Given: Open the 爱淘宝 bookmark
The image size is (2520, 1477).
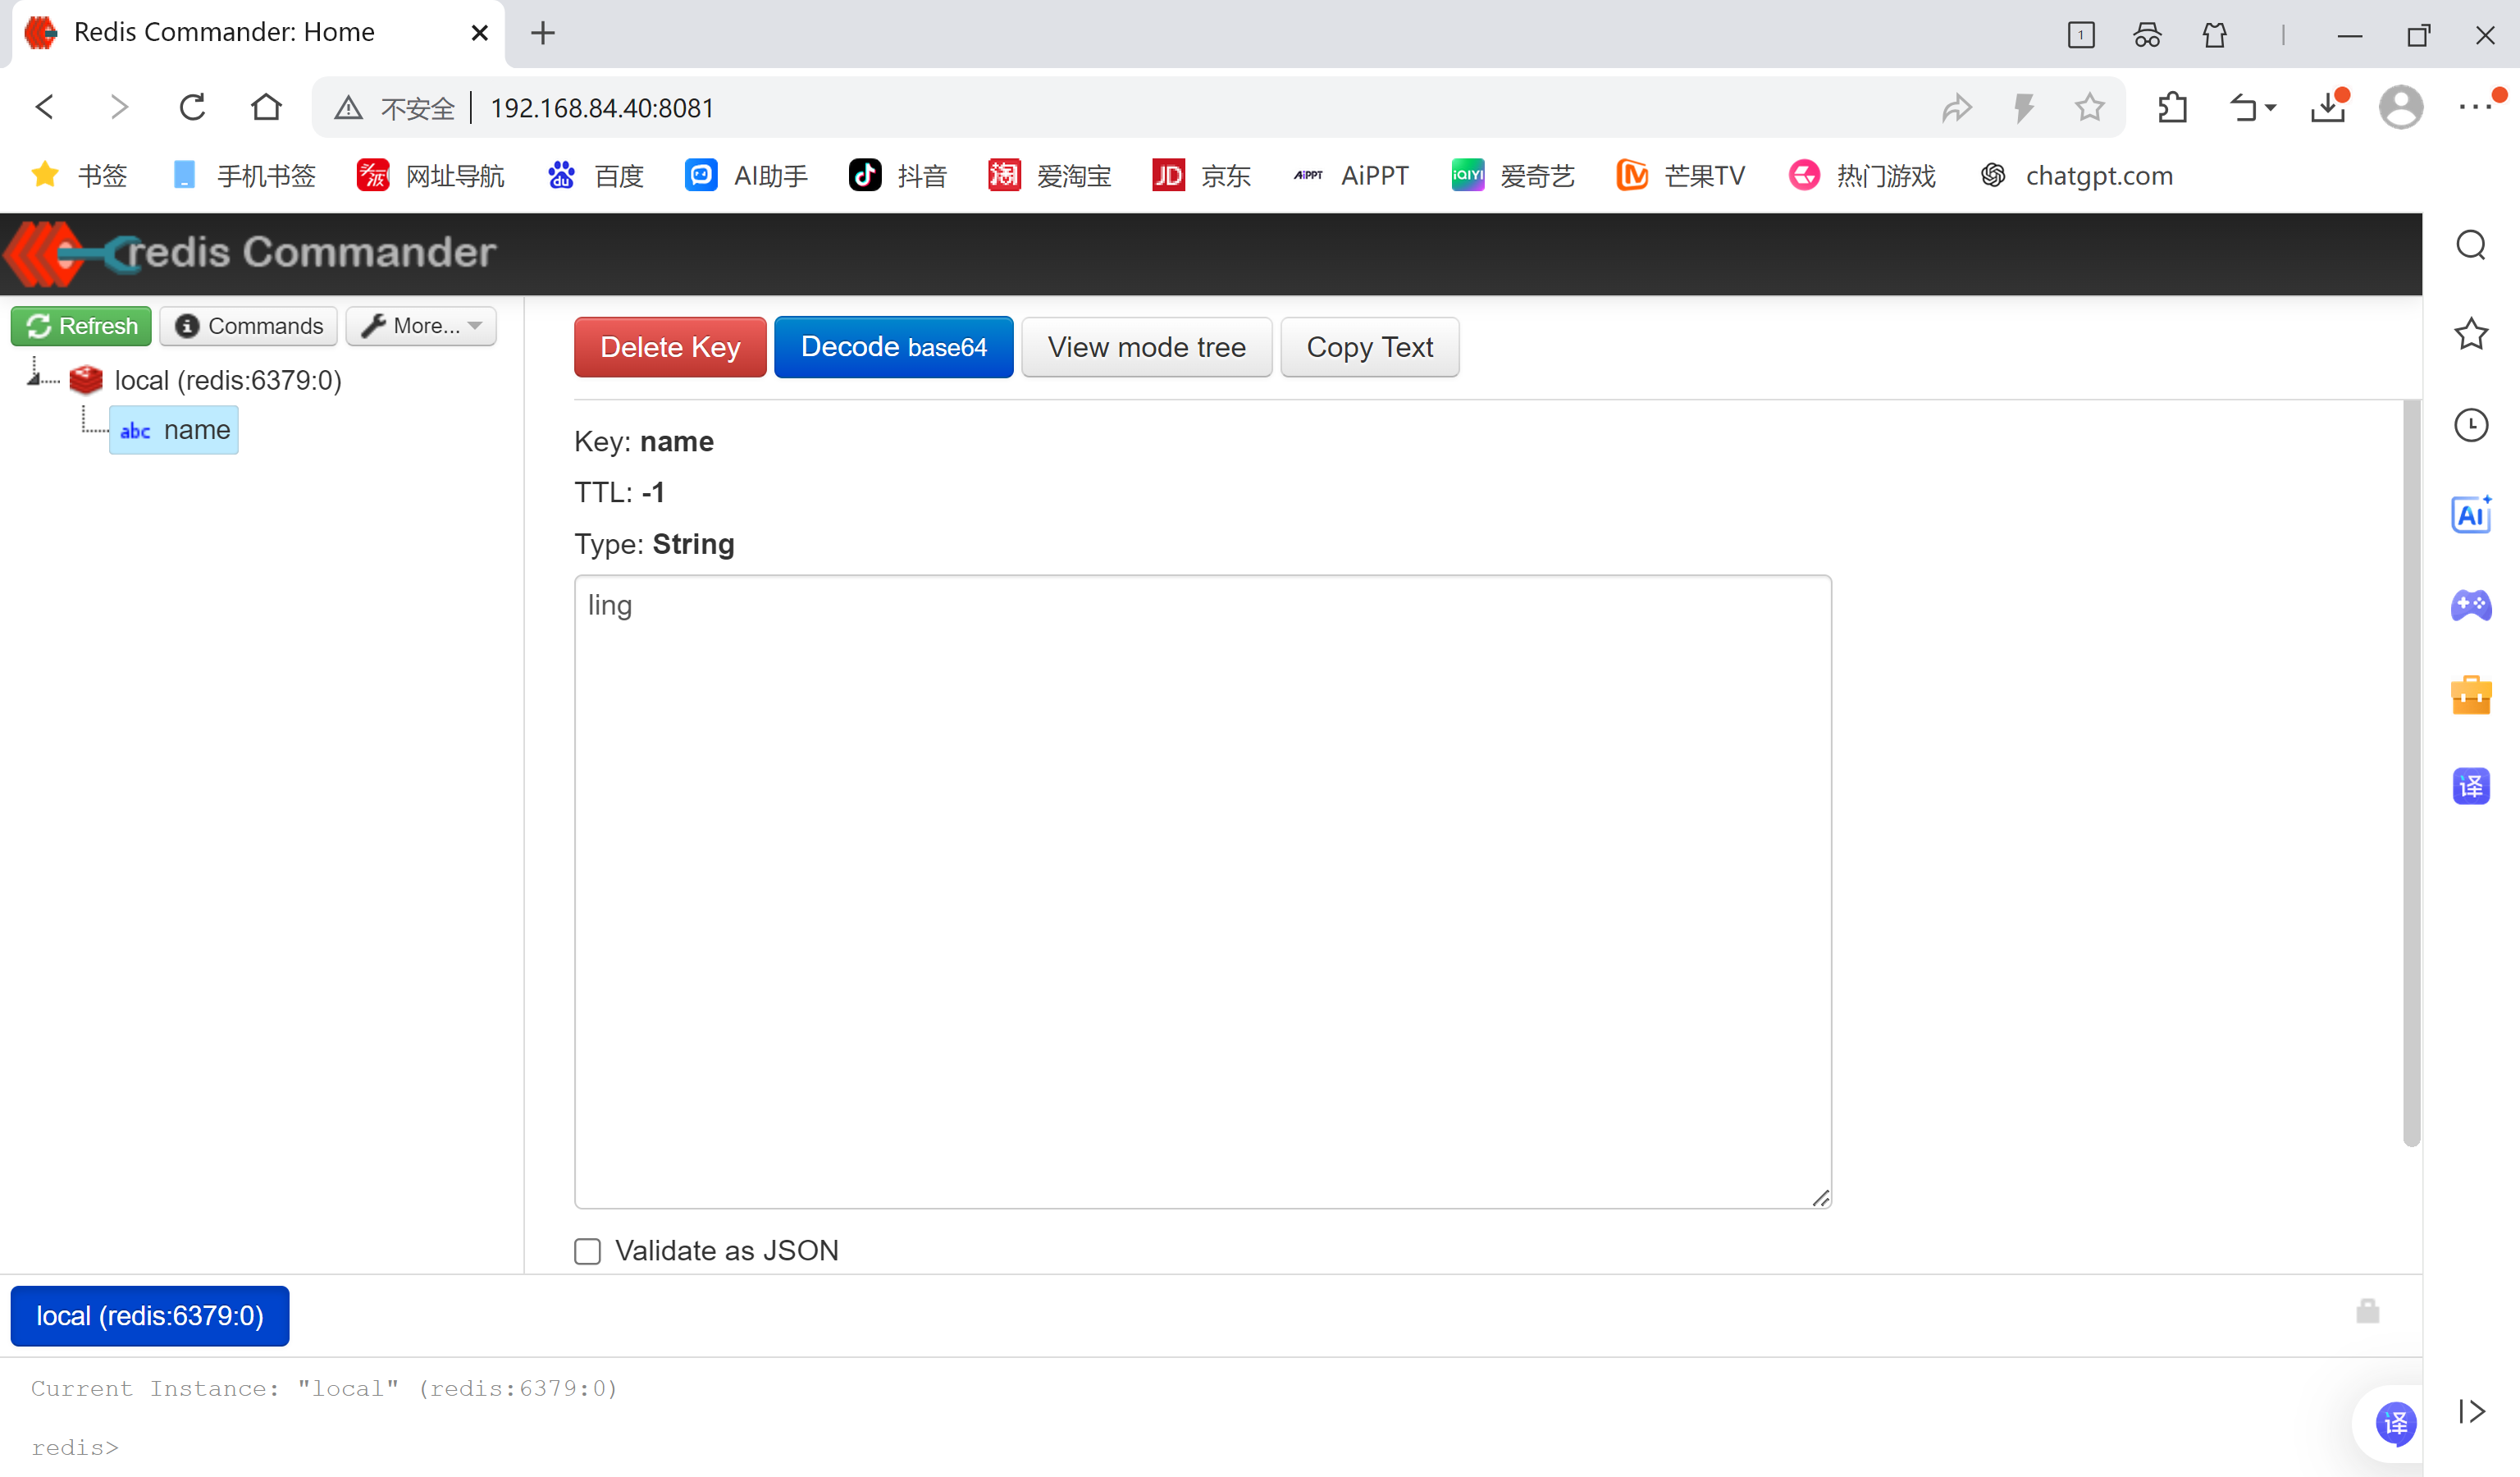Looking at the screenshot, I should pos(1050,176).
